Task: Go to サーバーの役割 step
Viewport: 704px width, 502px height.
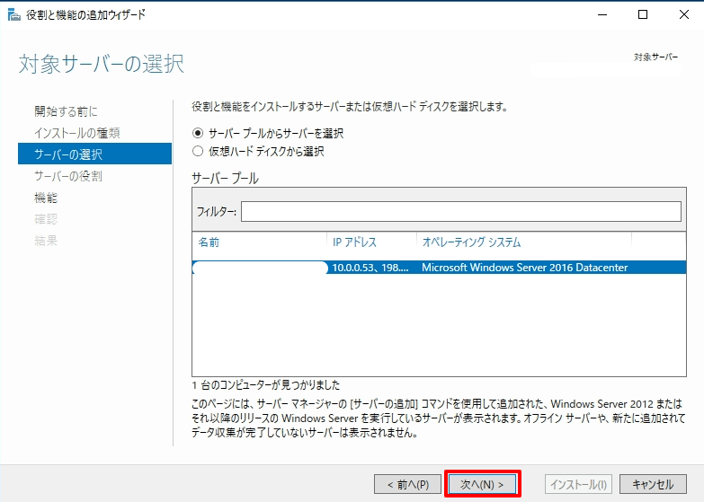Action: (x=68, y=176)
